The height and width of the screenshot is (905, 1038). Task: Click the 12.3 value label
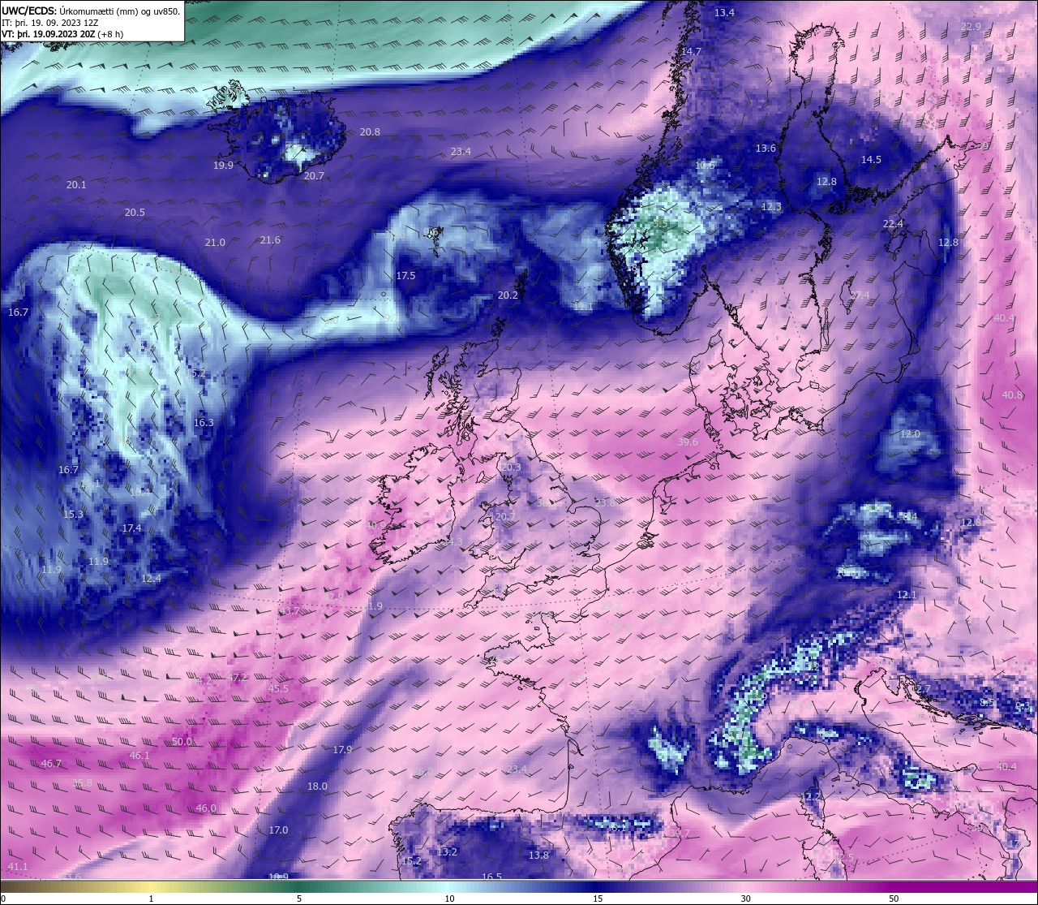pos(771,207)
